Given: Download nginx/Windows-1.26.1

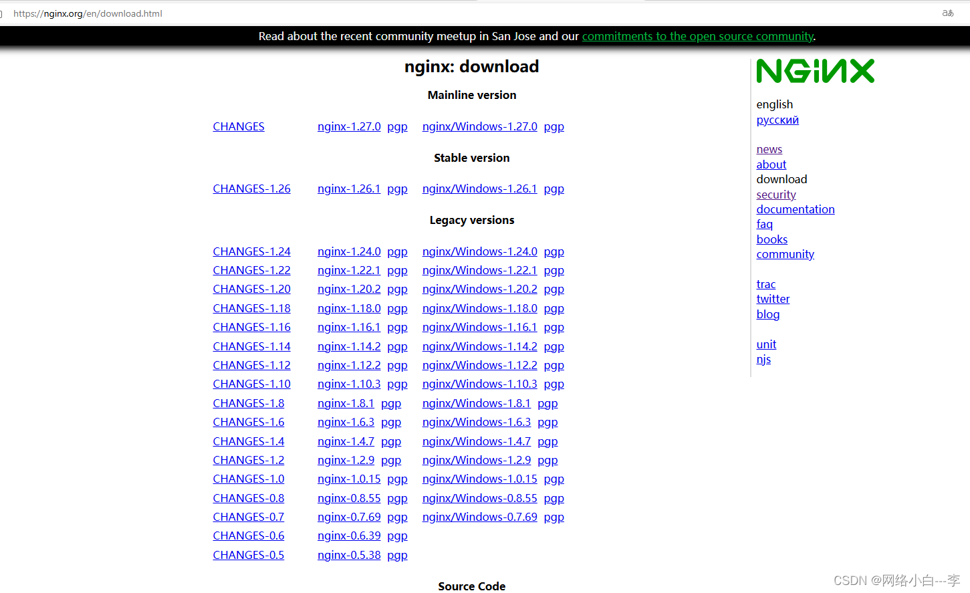Looking at the screenshot, I should [479, 189].
